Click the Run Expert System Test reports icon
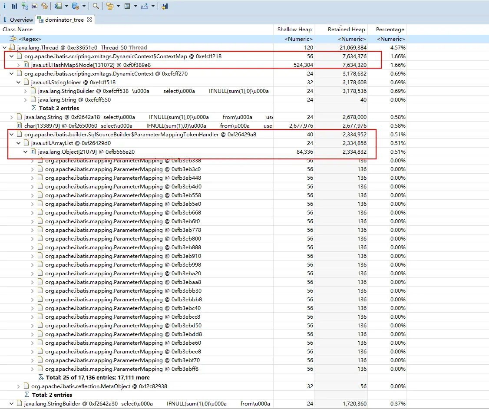This screenshot has height=409, width=489. pyautogui.click(x=58, y=6)
